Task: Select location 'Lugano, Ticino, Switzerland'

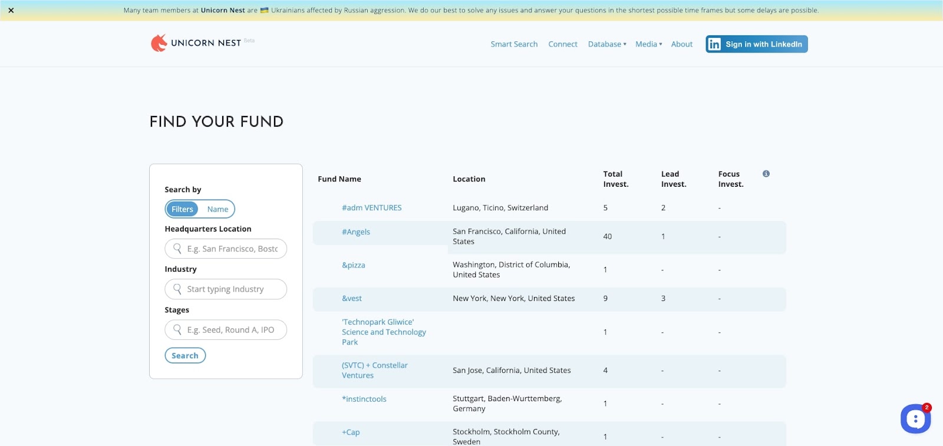Action: 500,208
